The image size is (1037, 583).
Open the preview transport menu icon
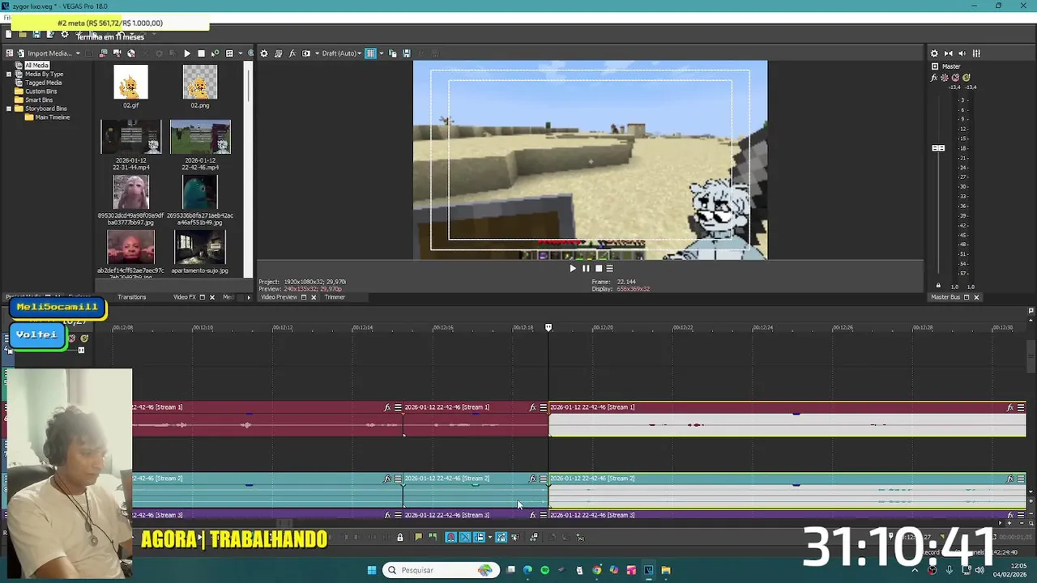pyautogui.click(x=610, y=268)
